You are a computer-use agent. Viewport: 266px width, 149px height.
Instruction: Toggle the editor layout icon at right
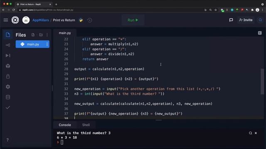(260, 33)
